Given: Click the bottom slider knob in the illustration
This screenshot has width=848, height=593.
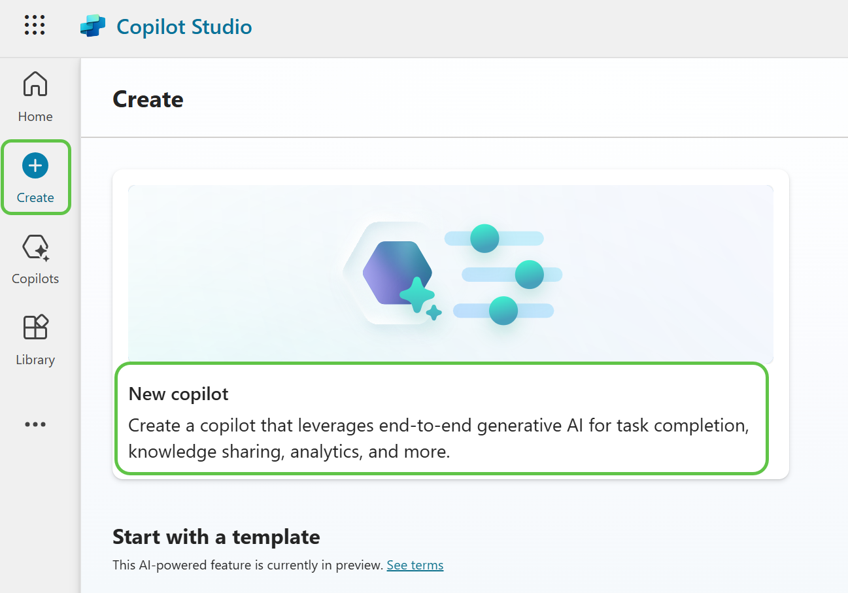Looking at the screenshot, I should point(503,311).
